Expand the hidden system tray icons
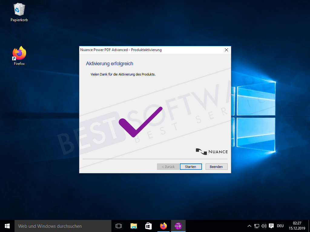This screenshot has height=232, width=310. pos(249,226)
